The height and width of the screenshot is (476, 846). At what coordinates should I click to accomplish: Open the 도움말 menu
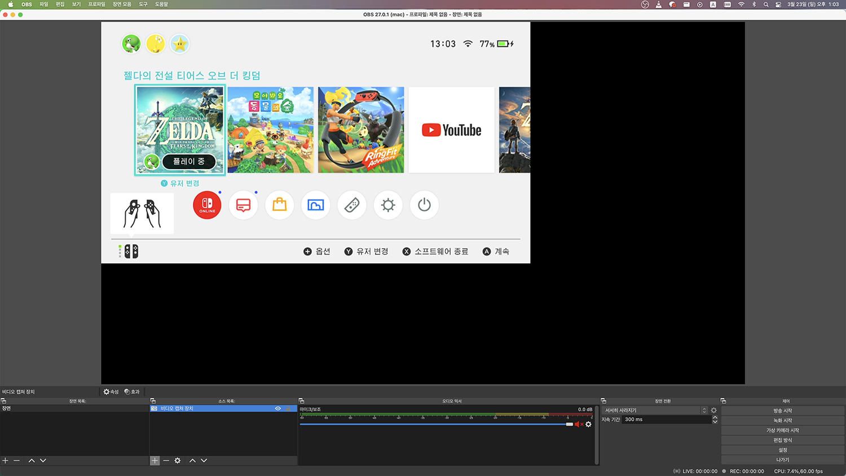162,4
